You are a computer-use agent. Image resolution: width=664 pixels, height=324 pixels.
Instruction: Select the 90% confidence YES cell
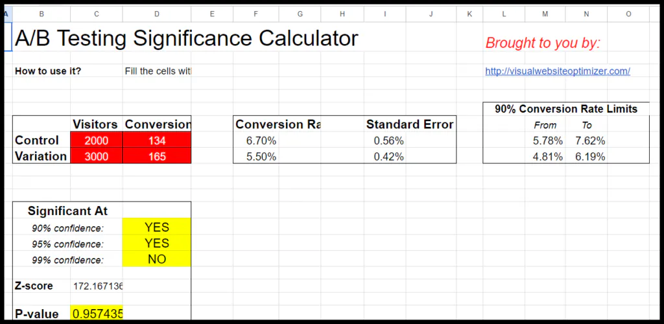tap(156, 227)
